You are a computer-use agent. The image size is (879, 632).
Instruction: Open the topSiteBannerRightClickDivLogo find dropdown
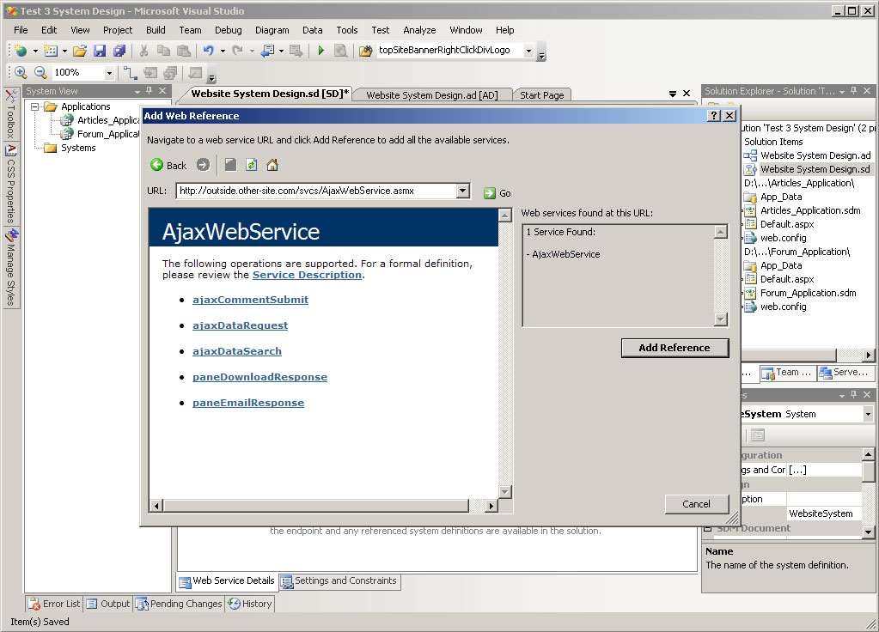click(x=528, y=51)
